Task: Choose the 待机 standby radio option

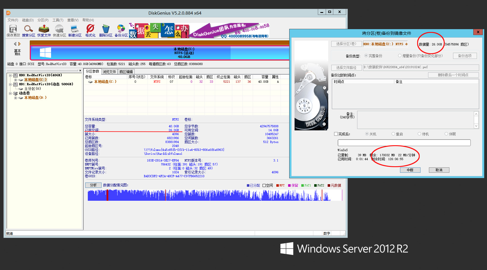Action: click(x=419, y=134)
